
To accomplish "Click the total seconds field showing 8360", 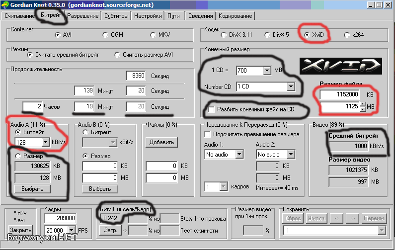I will [136, 76].
